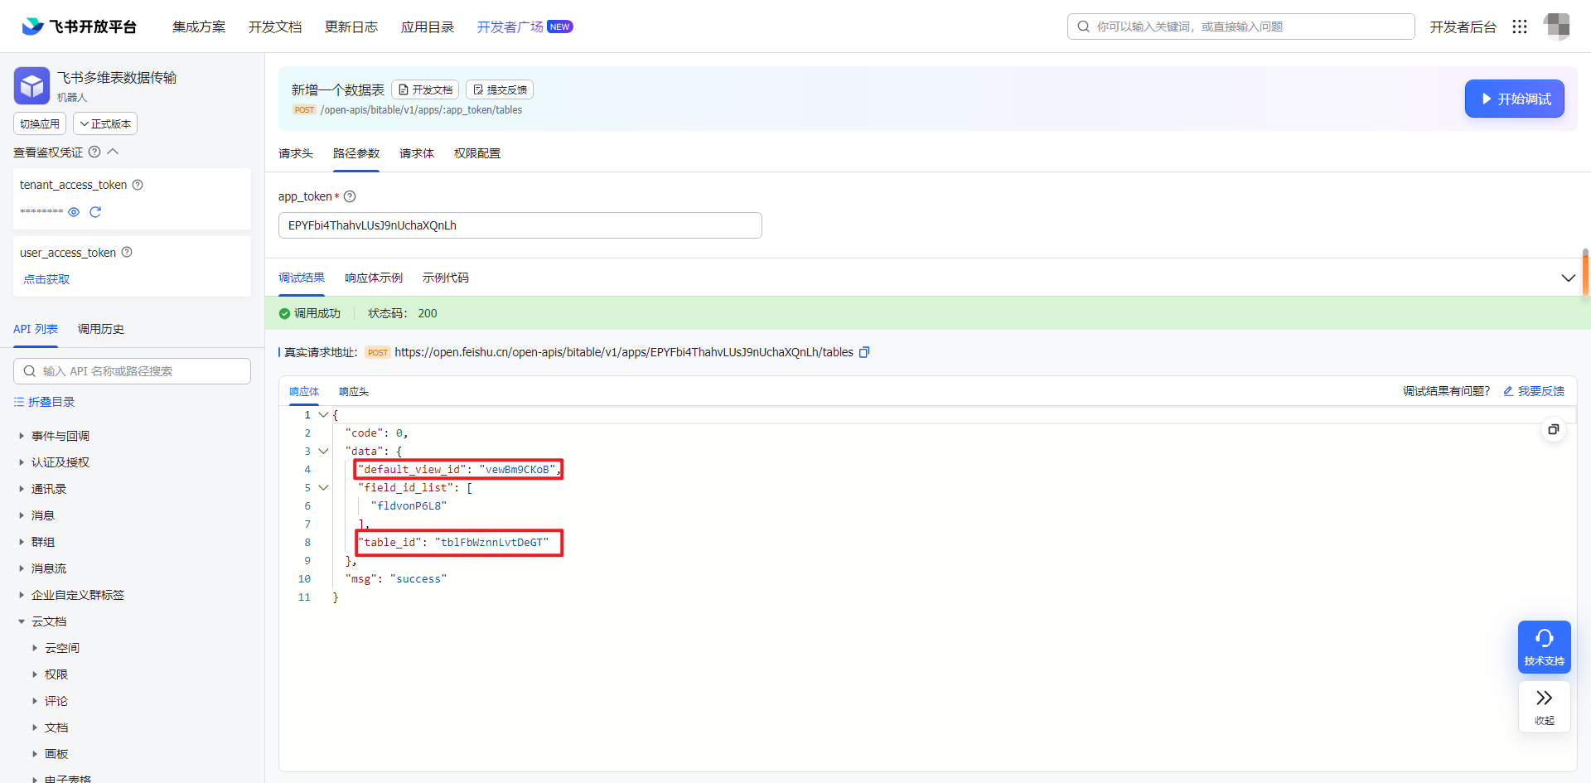Select the 响应体 tab
The image size is (1591, 783).
304,391
